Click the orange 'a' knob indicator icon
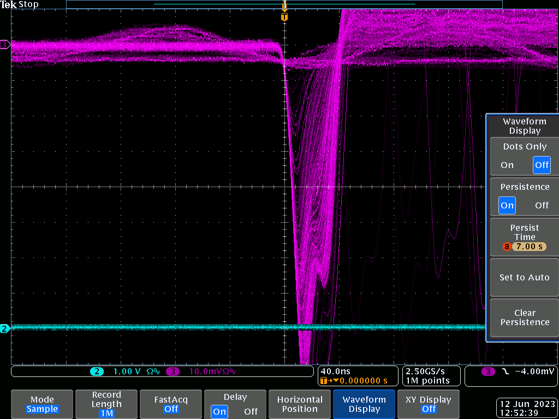559x419 pixels. (507, 247)
